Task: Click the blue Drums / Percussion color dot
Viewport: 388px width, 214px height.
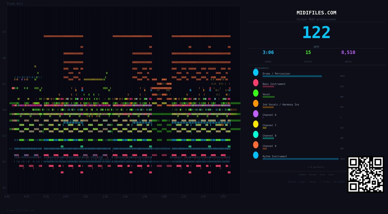Action: pyautogui.click(x=256, y=73)
